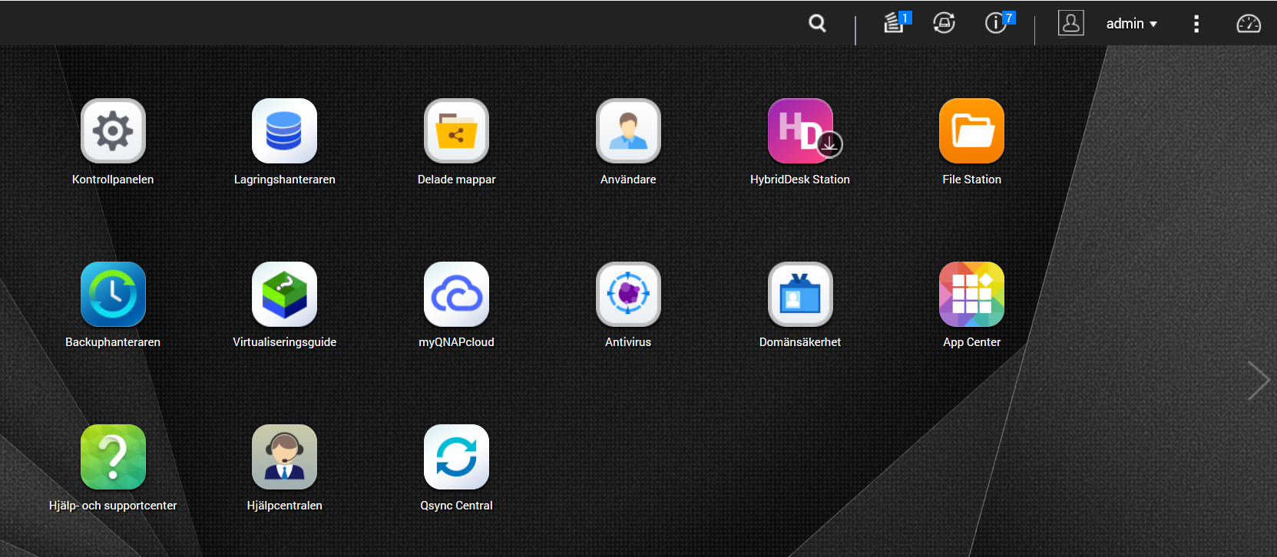This screenshot has width=1277, height=557.
Task: Open Delade mappar shared folder icon
Action: 456,131
